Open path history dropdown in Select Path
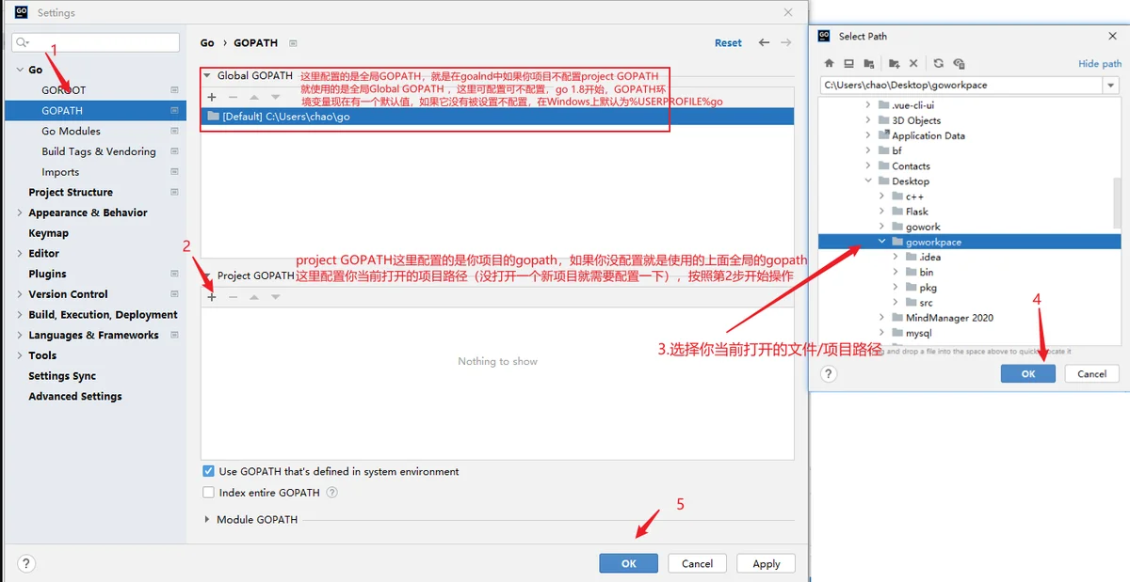Image resolution: width=1130 pixels, height=582 pixels. [x=1111, y=86]
